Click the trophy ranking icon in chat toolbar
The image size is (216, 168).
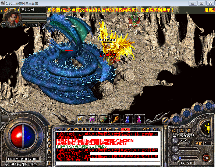(x=108, y=129)
